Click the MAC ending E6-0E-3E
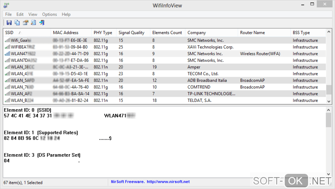Viewport: 335px width, 189px height. (x=70, y=40)
